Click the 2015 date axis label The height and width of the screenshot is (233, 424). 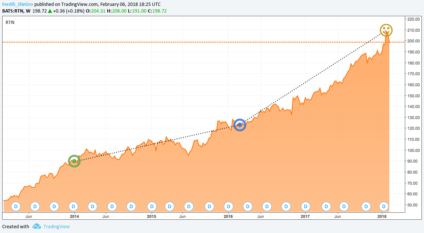pos(152,216)
